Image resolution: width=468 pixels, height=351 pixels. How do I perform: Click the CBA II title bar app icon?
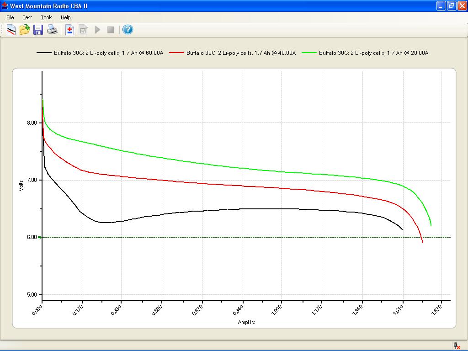(x=5, y=5)
